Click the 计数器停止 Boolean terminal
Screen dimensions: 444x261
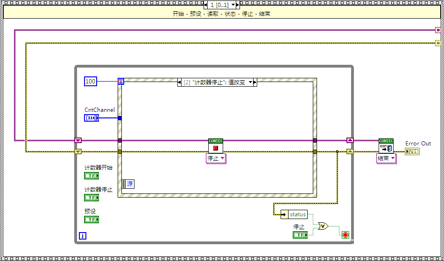point(92,198)
